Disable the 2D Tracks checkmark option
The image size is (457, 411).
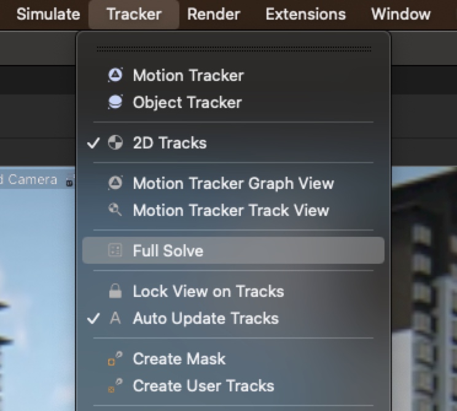(170, 143)
